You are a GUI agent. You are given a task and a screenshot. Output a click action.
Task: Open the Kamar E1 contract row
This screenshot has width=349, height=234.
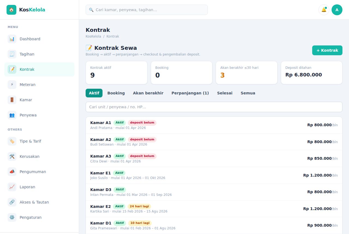tap(214, 175)
